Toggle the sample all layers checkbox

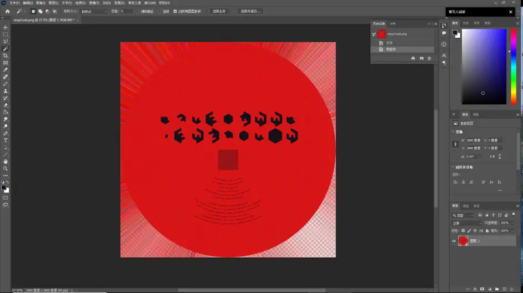175,11
